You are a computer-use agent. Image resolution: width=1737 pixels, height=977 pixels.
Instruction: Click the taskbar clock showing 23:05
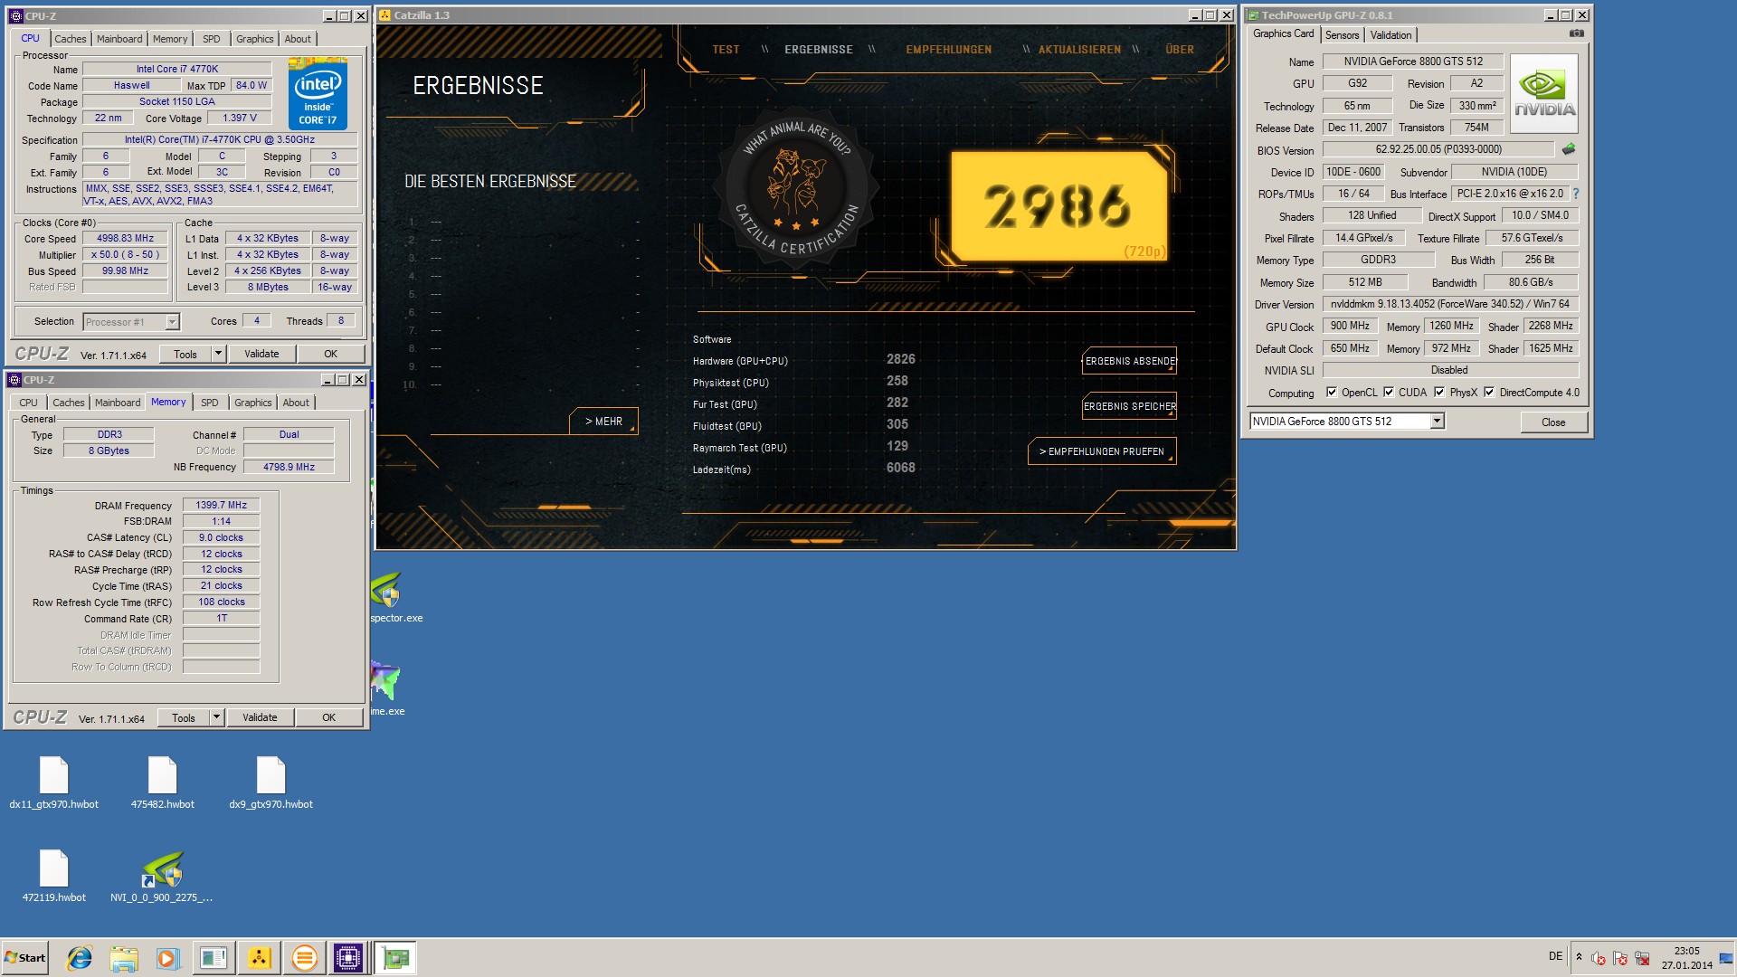1686,957
